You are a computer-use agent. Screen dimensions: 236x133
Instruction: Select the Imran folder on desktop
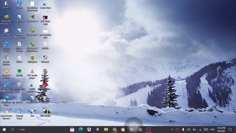point(6,5)
